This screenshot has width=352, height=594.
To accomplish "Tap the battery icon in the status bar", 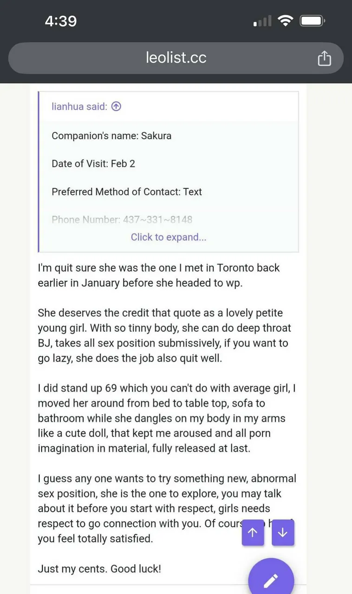I will click(x=312, y=20).
